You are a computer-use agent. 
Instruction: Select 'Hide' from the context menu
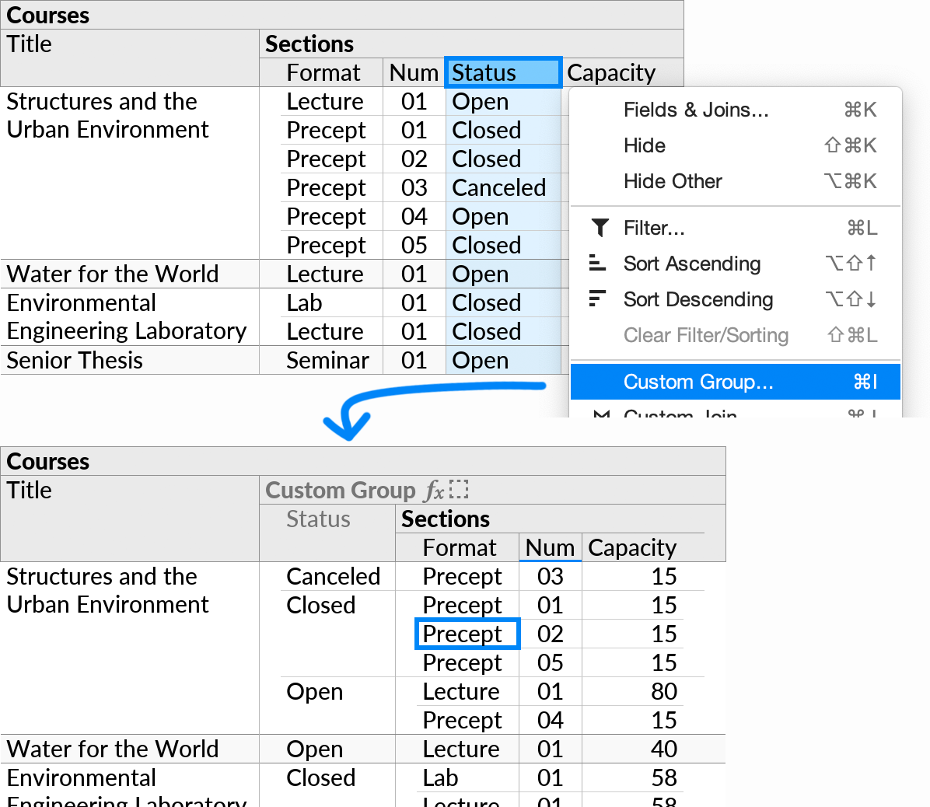(644, 145)
